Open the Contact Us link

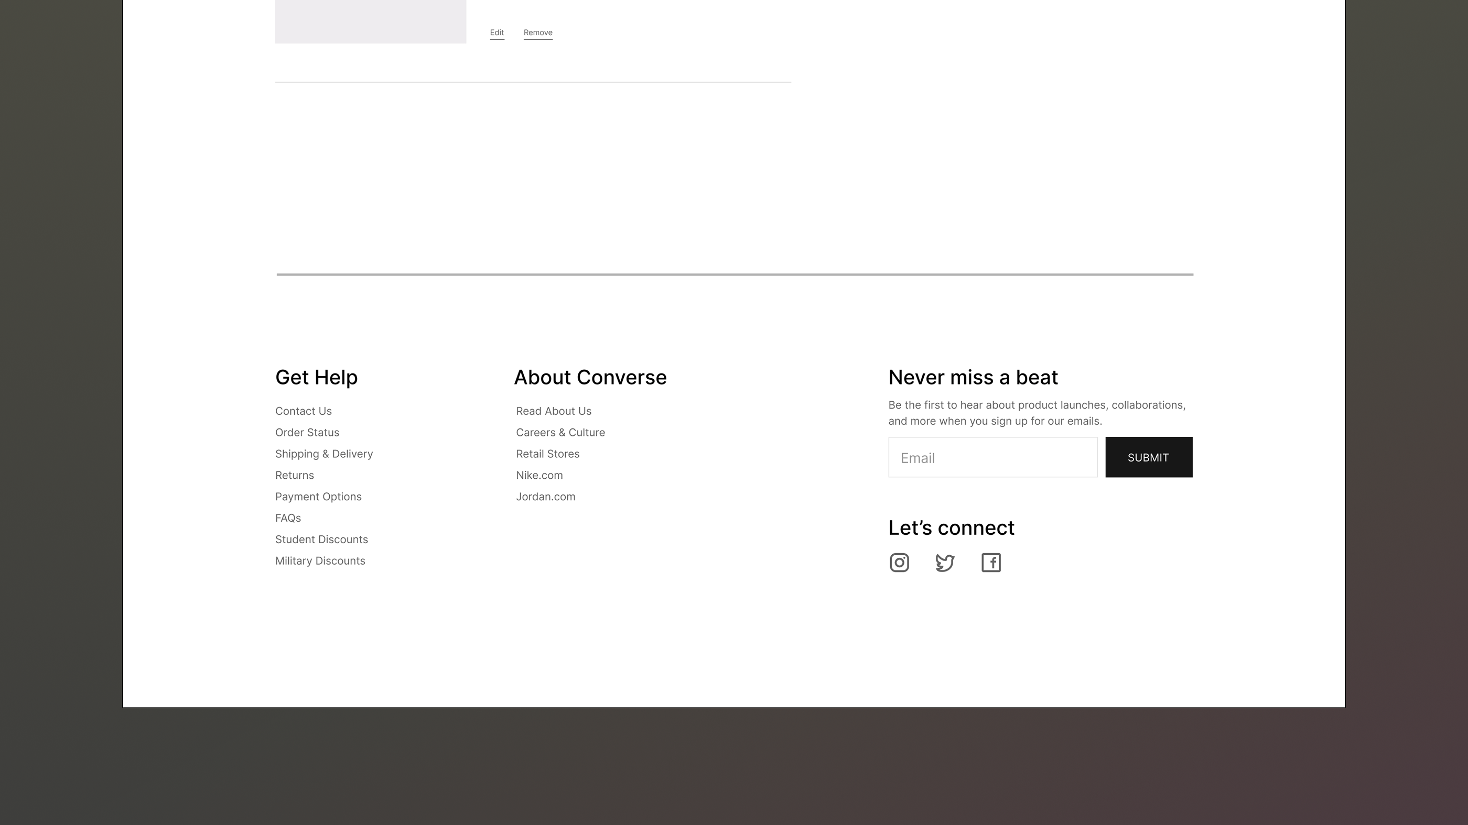[303, 411]
